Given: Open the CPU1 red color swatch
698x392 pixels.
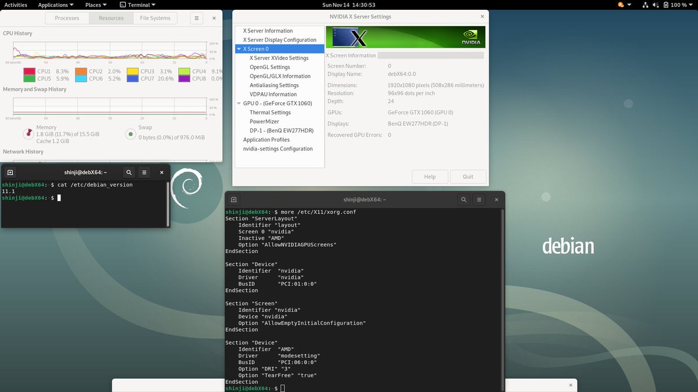Looking at the screenshot, I should (29, 71).
